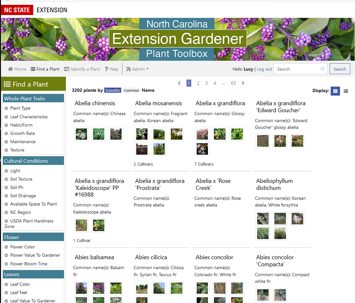
Task: Select the Soil Ph filter option
Action: (x=19, y=187)
